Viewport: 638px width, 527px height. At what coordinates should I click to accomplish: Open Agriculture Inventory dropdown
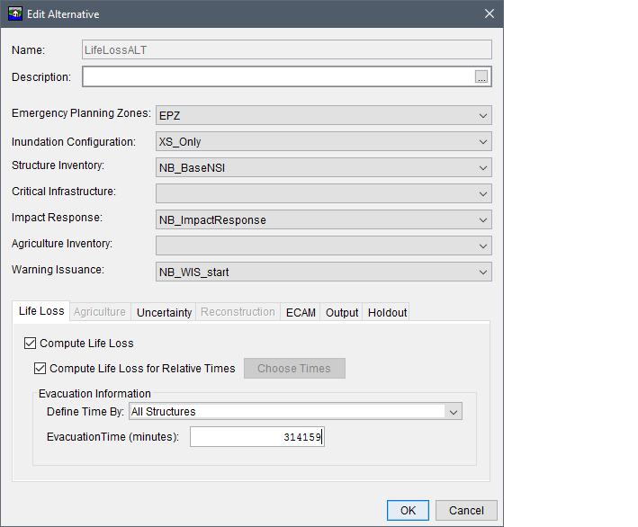coord(323,246)
